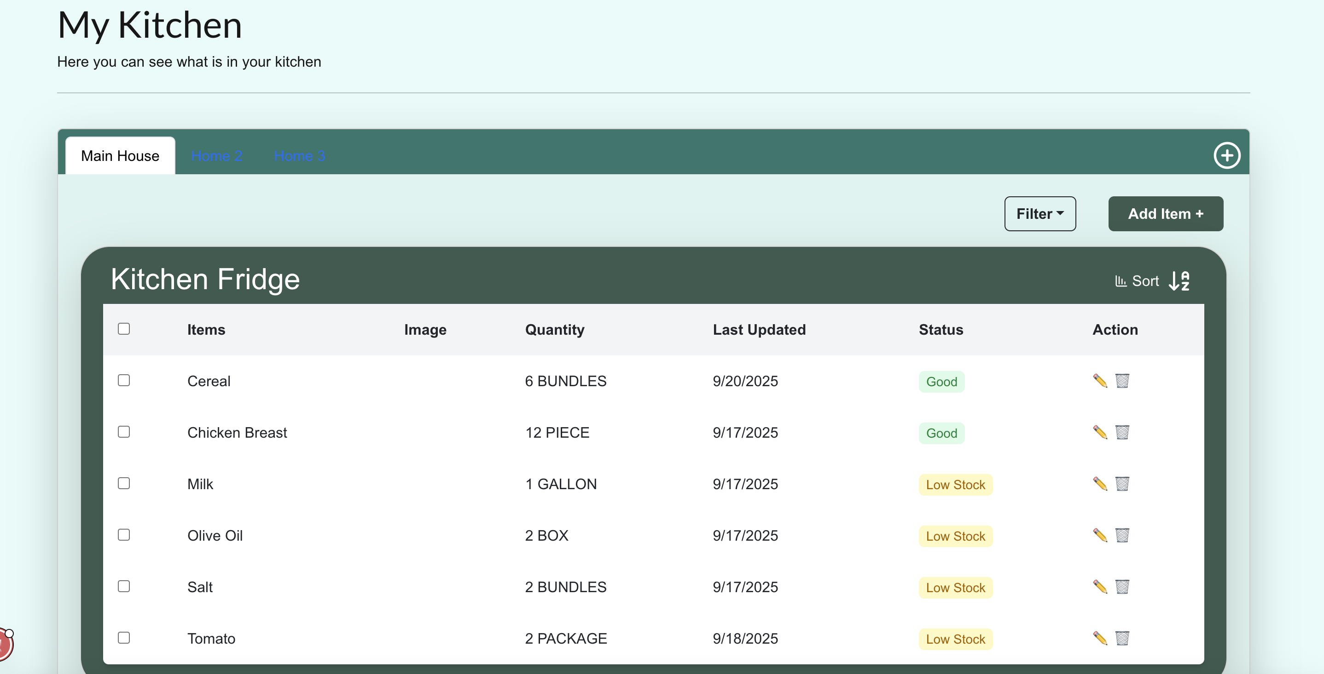Select the Milk row checkbox
Viewport: 1324px width, 674px height.
124,483
